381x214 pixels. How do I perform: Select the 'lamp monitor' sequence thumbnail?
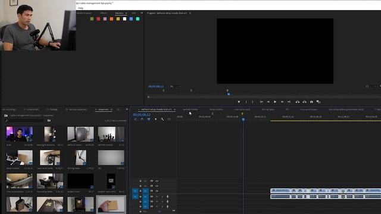20,158
